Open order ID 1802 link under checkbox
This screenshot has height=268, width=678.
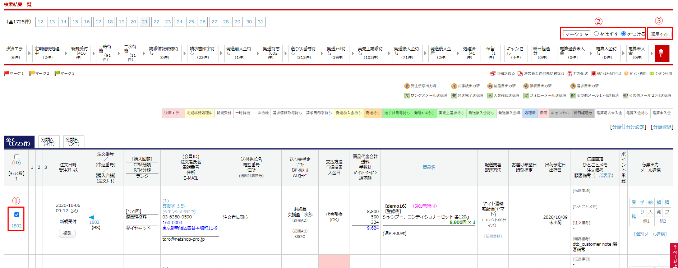(17, 226)
